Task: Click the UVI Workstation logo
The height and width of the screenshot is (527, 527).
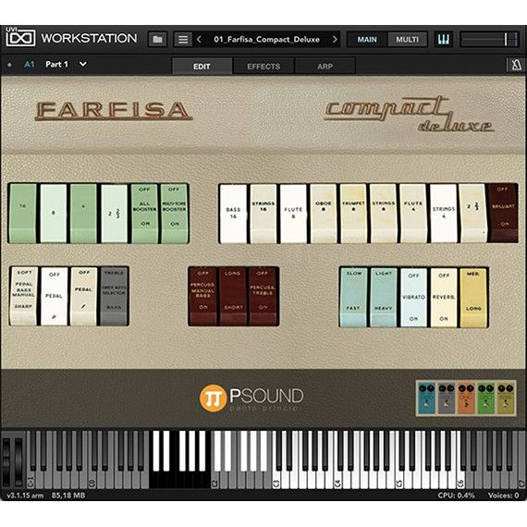Action: [21, 38]
